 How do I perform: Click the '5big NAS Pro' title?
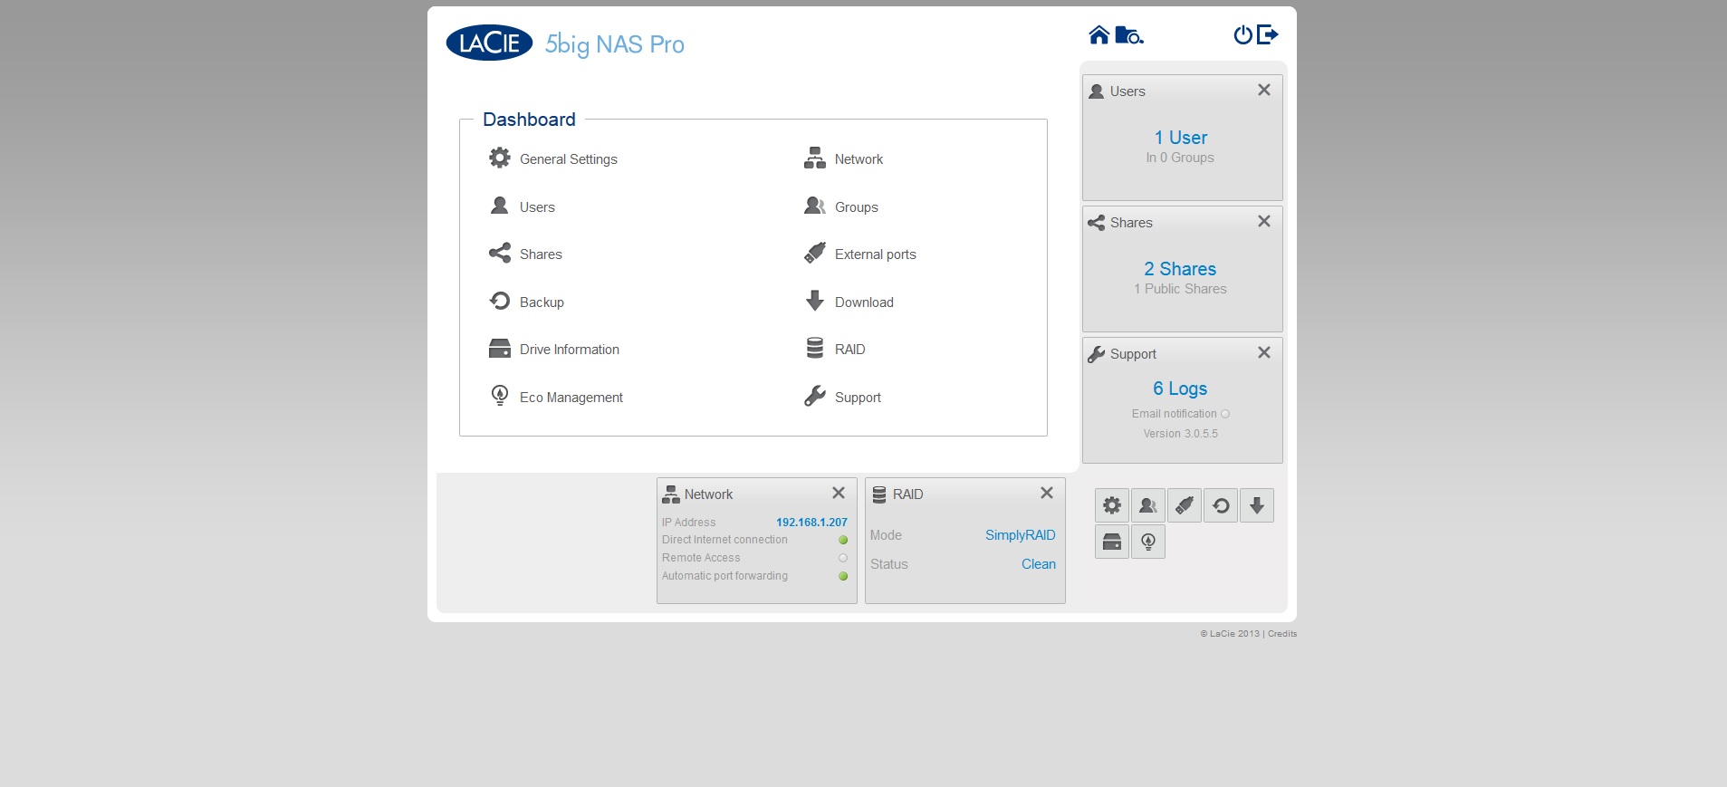[x=615, y=44]
